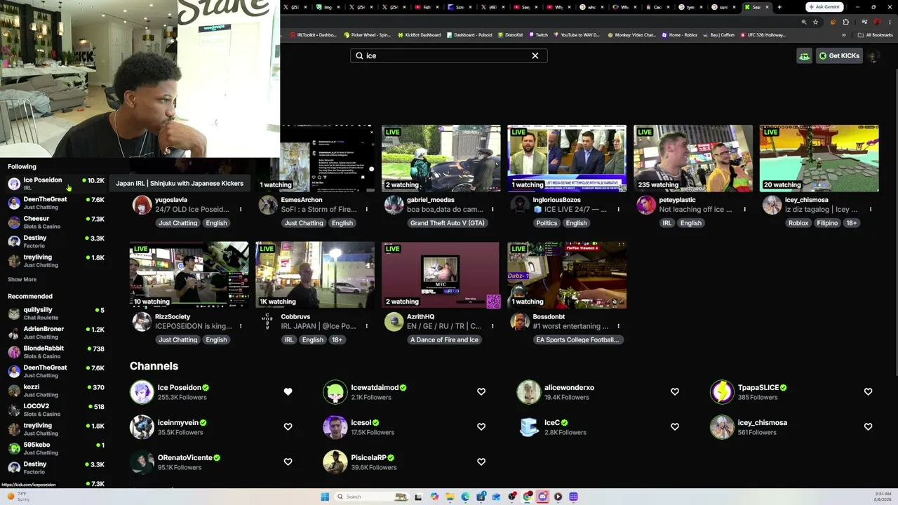The width and height of the screenshot is (898, 505).
Task: Open more options for EsmesArchon stream card
Action: 366,209
